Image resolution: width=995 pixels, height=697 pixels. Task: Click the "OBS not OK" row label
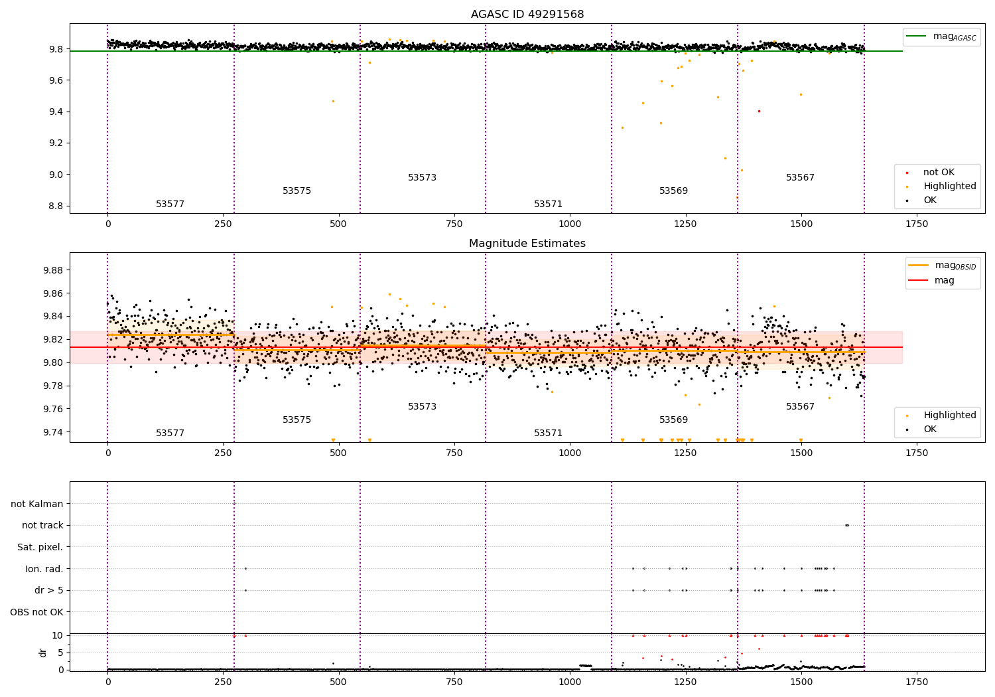(x=36, y=612)
